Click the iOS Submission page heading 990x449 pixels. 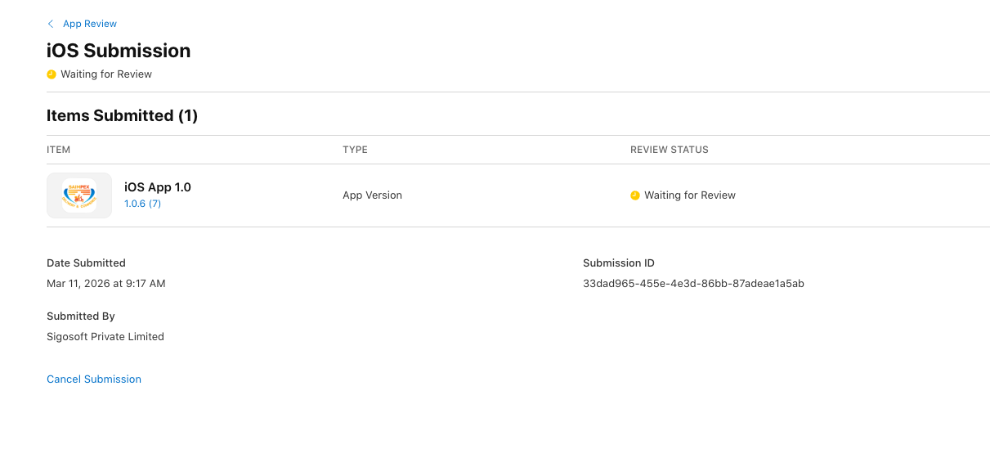coord(119,51)
